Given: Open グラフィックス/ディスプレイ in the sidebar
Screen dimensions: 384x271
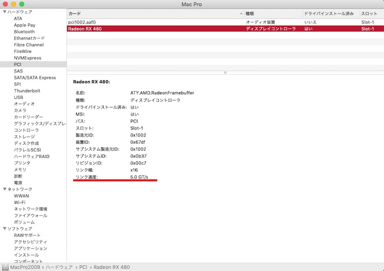Looking at the screenshot, I should (40, 124).
